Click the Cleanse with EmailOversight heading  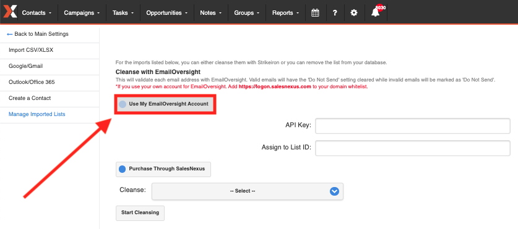(x=158, y=72)
